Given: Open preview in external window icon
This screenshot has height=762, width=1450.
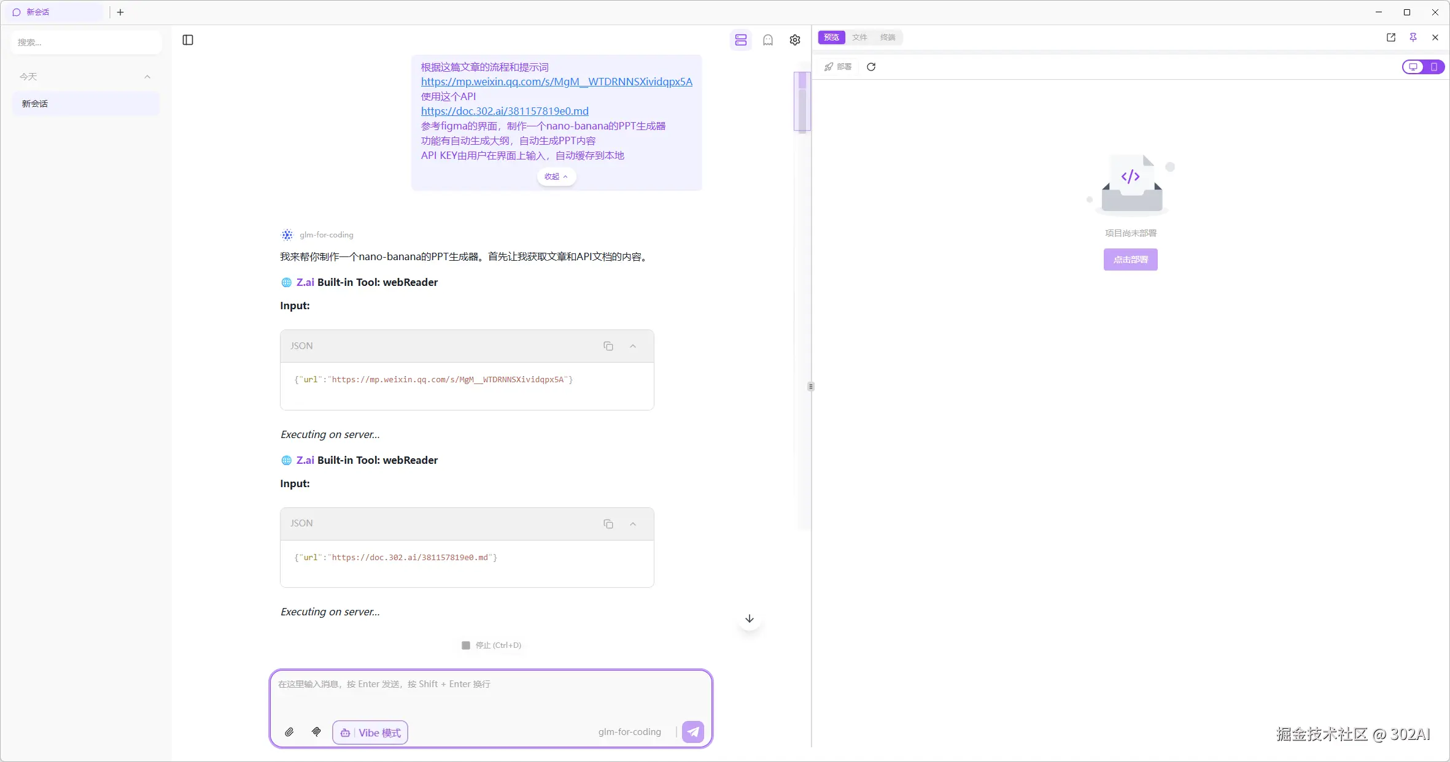Looking at the screenshot, I should [x=1391, y=37].
